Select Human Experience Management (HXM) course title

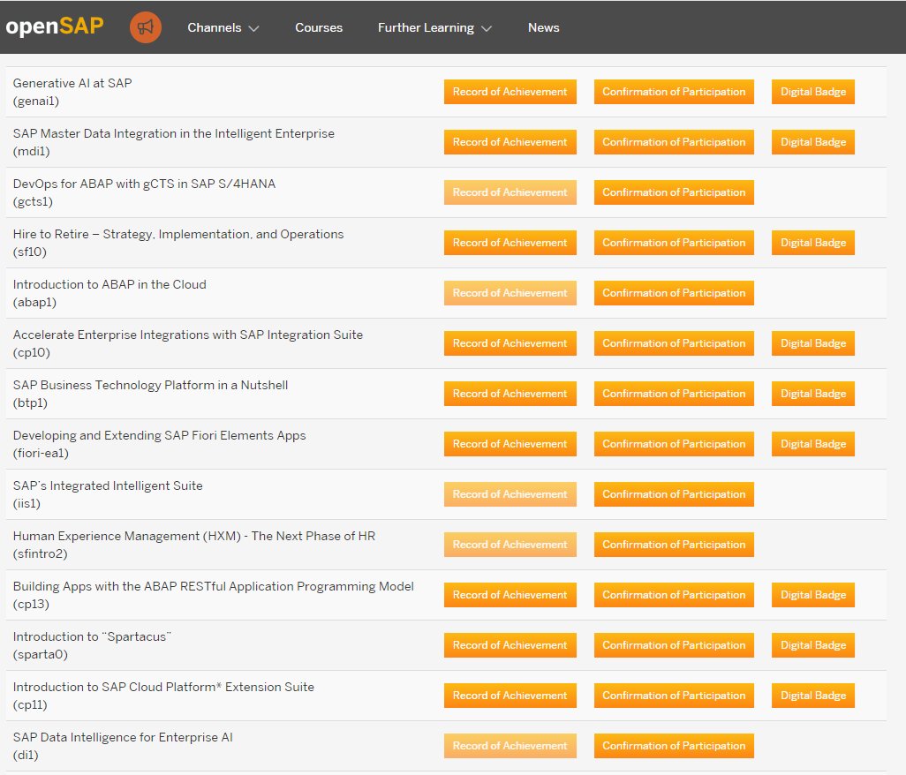coord(194,536)
